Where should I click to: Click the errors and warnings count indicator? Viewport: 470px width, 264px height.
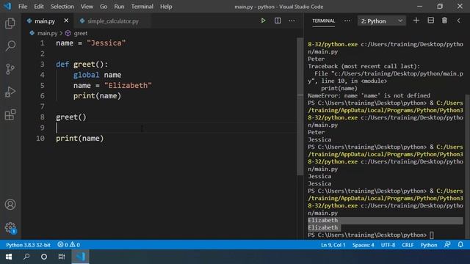pos(68,245)
